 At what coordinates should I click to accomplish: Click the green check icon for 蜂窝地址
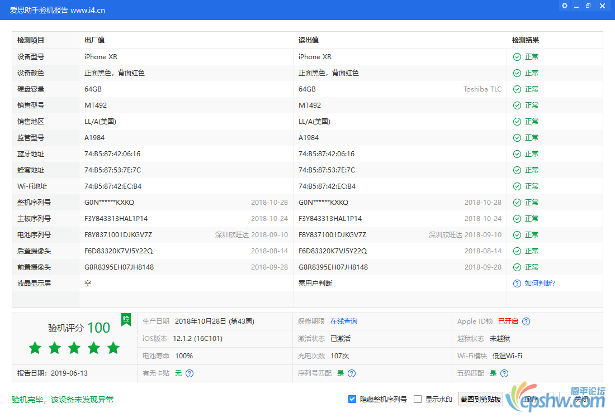point(517,170)
